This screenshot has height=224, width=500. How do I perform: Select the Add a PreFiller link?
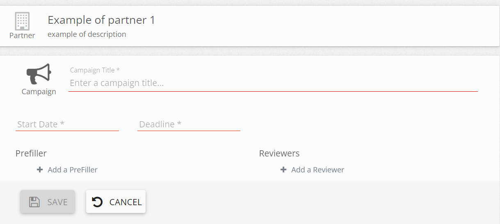[72, 170]
